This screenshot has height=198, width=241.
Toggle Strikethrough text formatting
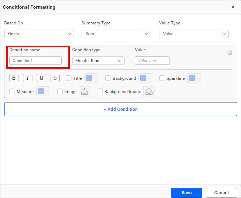coord(55,78)
